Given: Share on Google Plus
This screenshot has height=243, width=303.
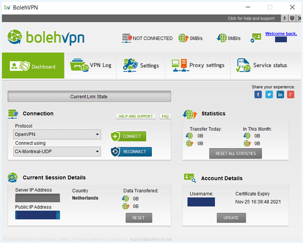Looking at the screenshot, I should (290, 94).
